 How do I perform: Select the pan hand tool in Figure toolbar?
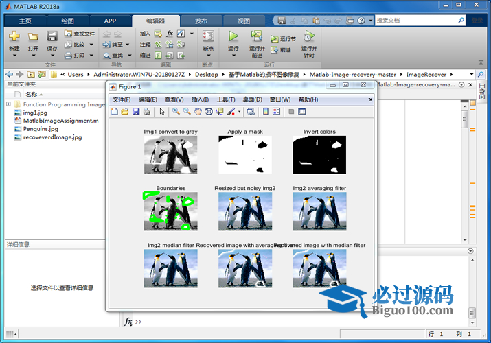[x=198, y=111]
